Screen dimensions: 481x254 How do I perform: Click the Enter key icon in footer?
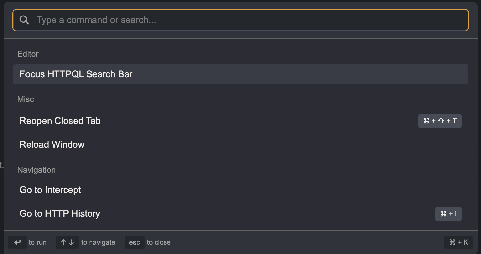point(18,242)
